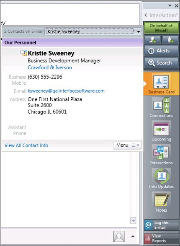Open Crawford & Iverson company link
Image resolution: width=180 pixels, height=246 pixels.
pos(50,67)
